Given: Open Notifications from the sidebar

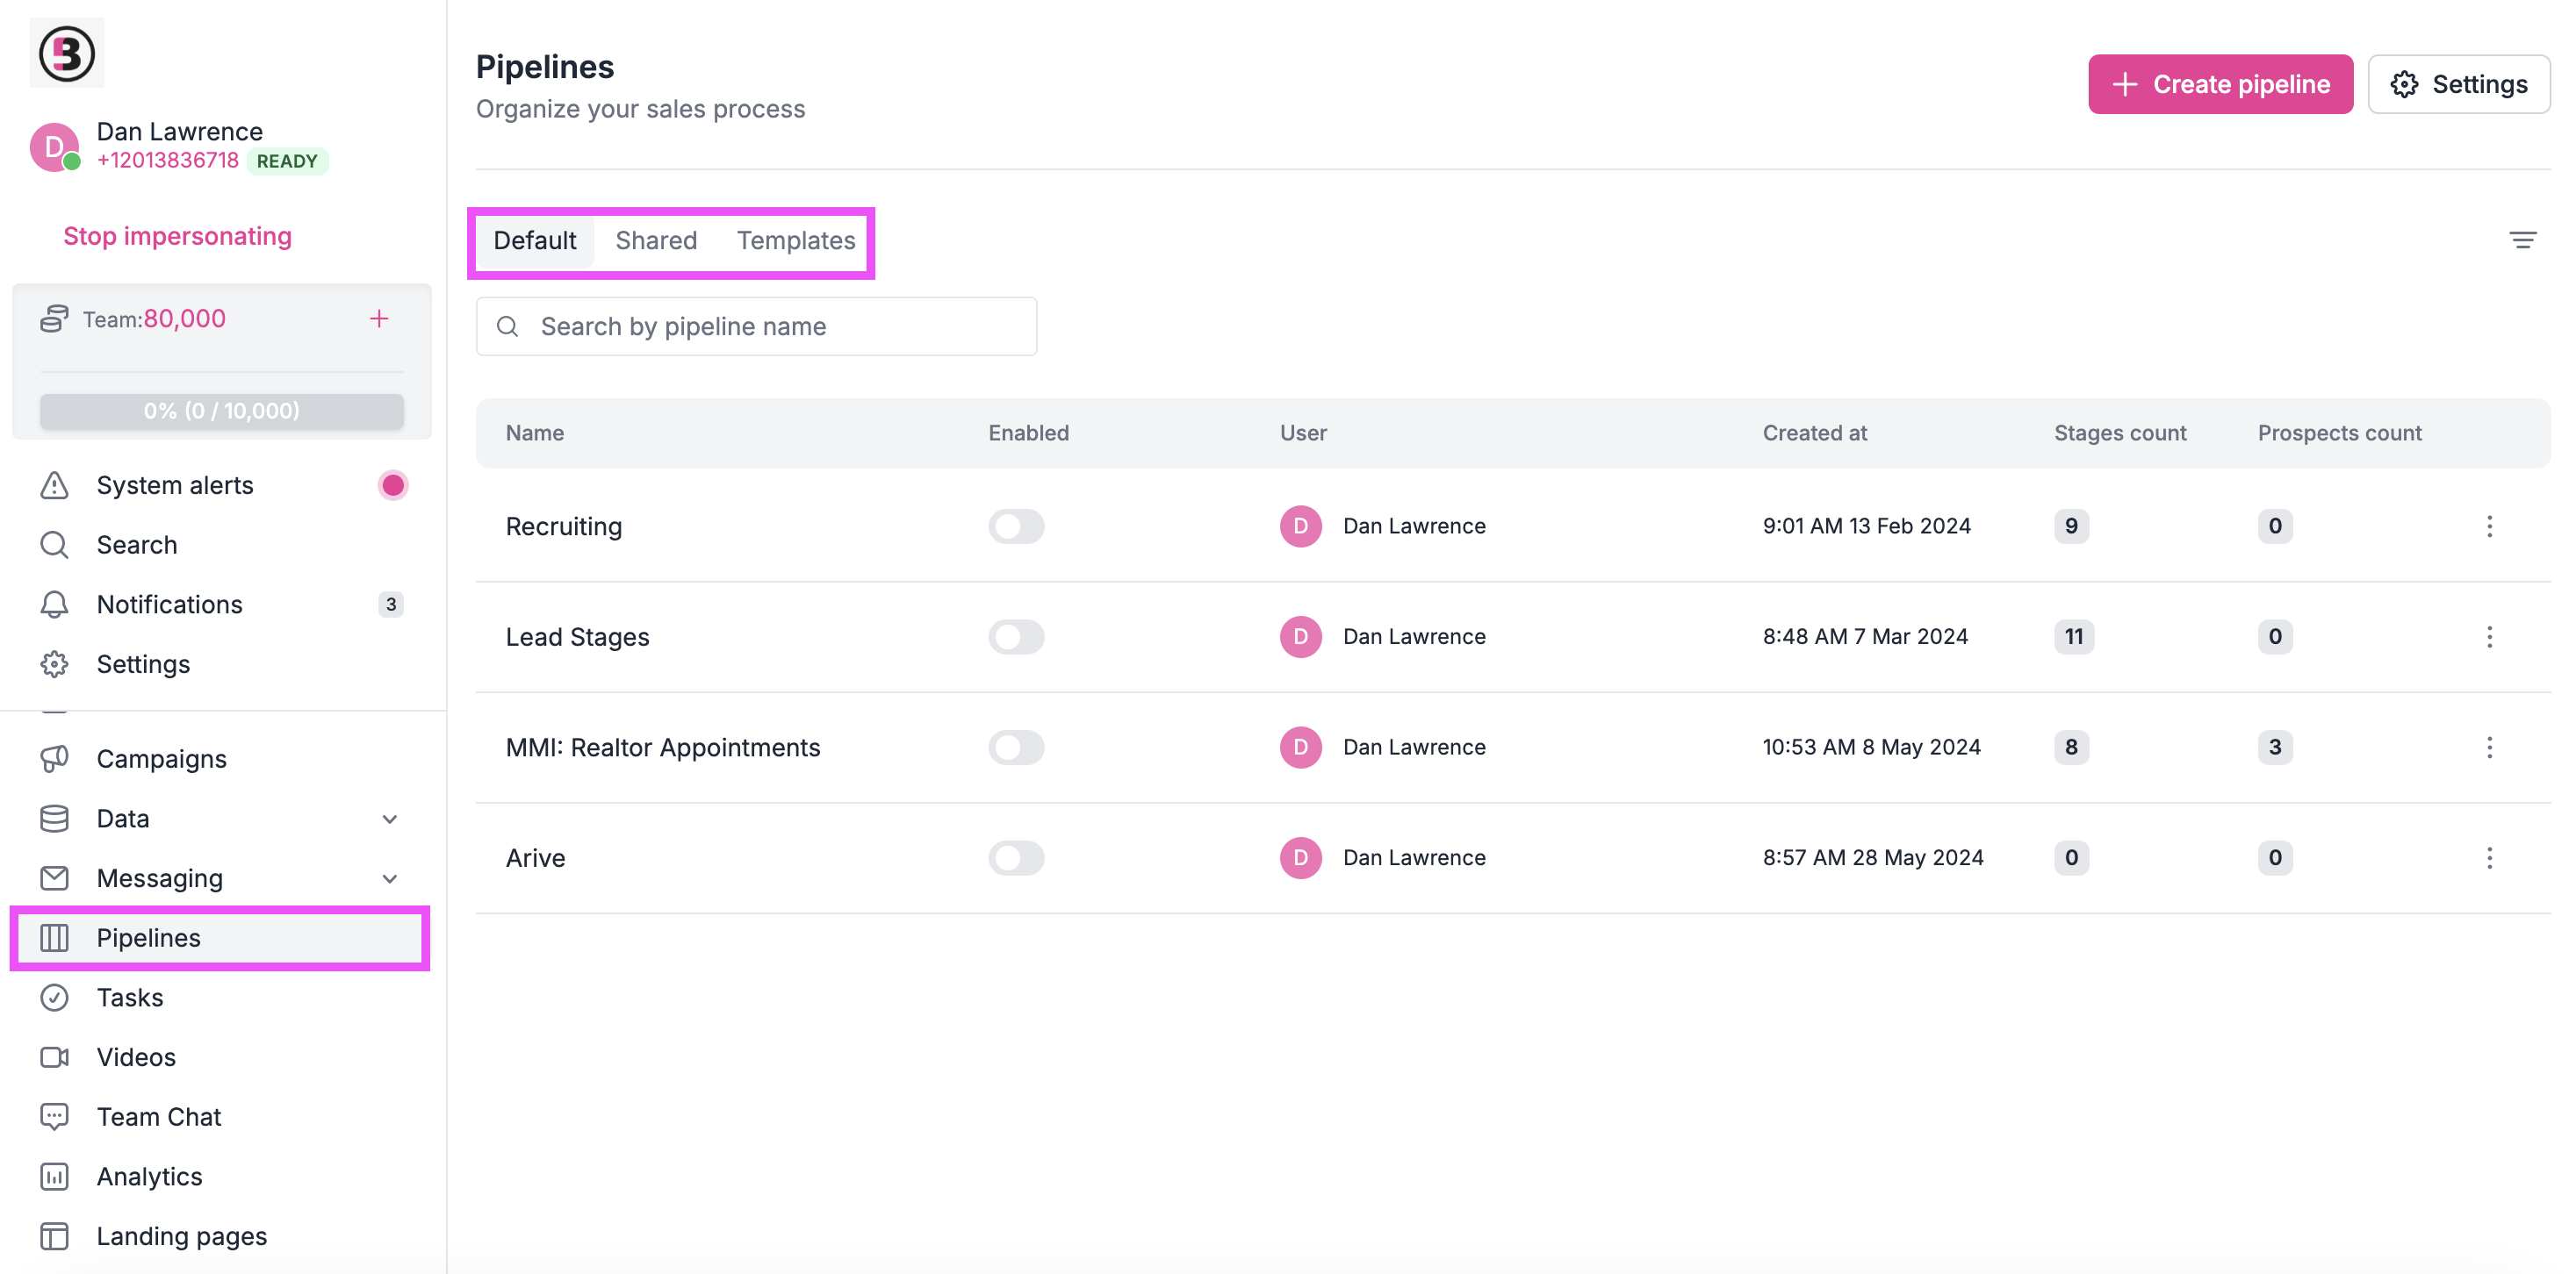Looking at the screenshot, I should (x=169, y=604).
